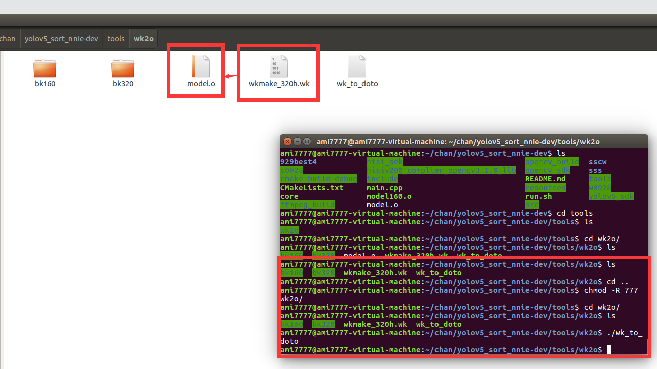Click run.sh in terminal listing

pos(539,196)
